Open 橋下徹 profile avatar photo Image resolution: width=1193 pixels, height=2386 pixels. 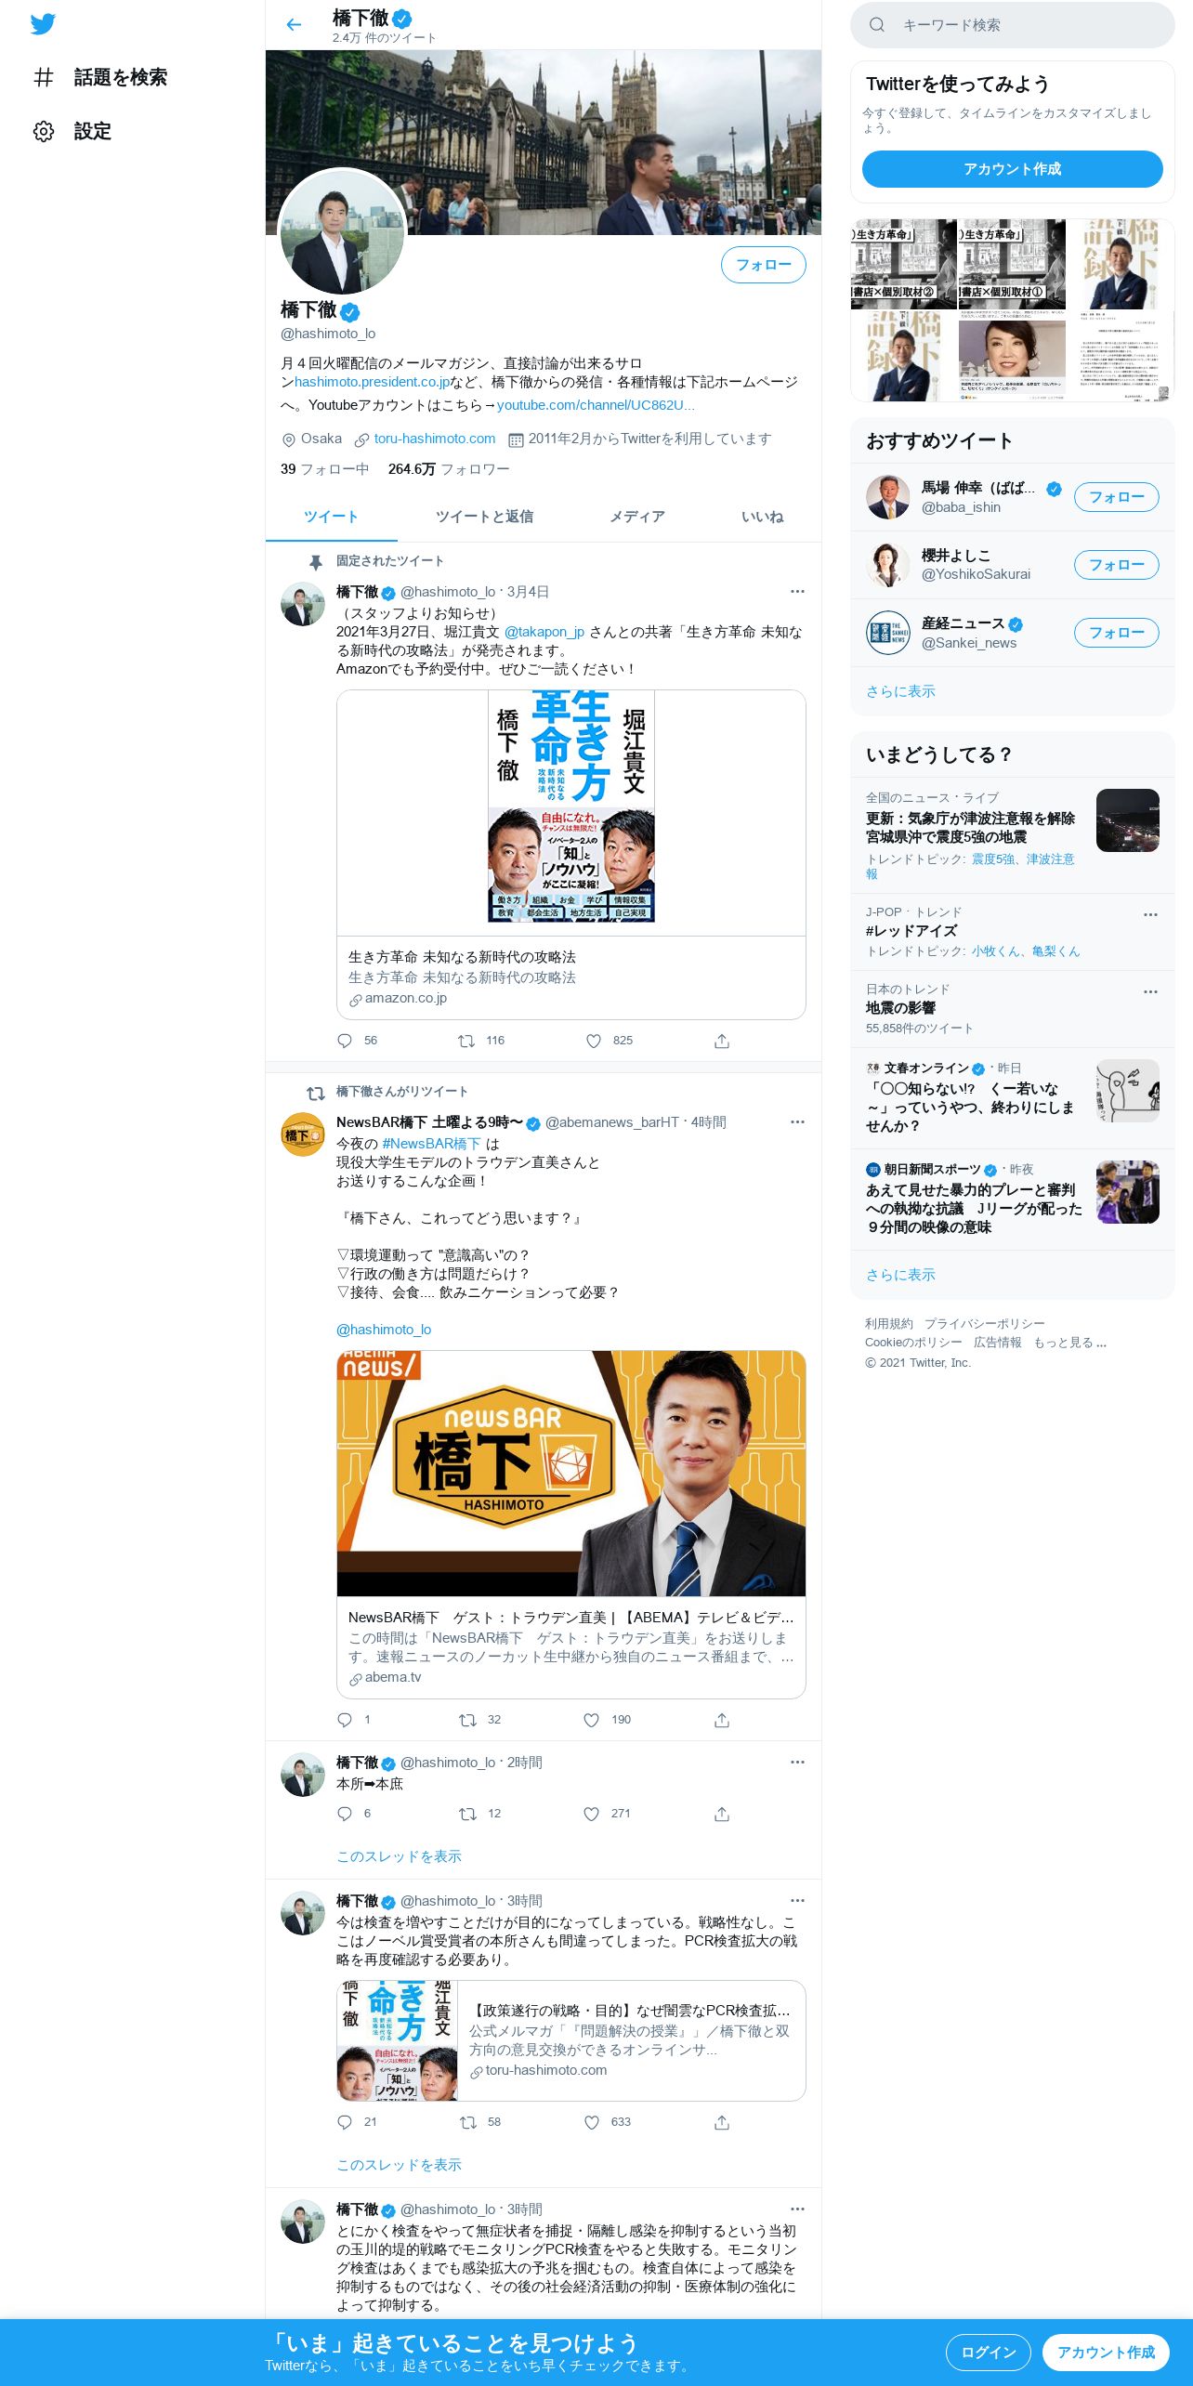343,232
